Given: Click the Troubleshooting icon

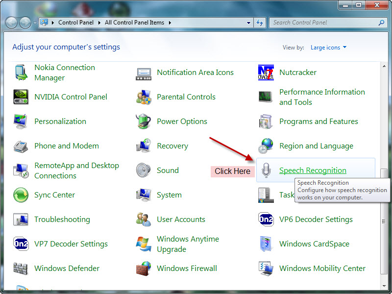Looking at the screenshot, I should pos(21,220).
